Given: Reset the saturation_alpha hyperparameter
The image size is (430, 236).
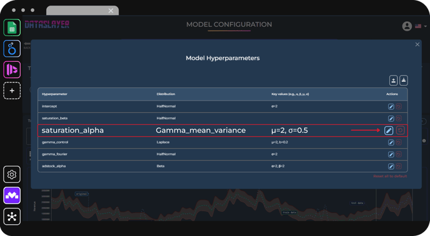Looking at the screenshot, I should pos(401,130).
